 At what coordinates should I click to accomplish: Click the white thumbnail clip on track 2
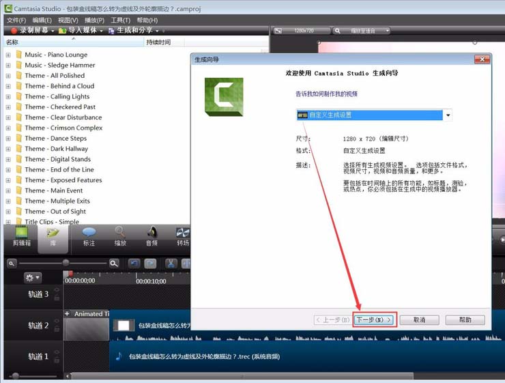click(x=124, y=326)
